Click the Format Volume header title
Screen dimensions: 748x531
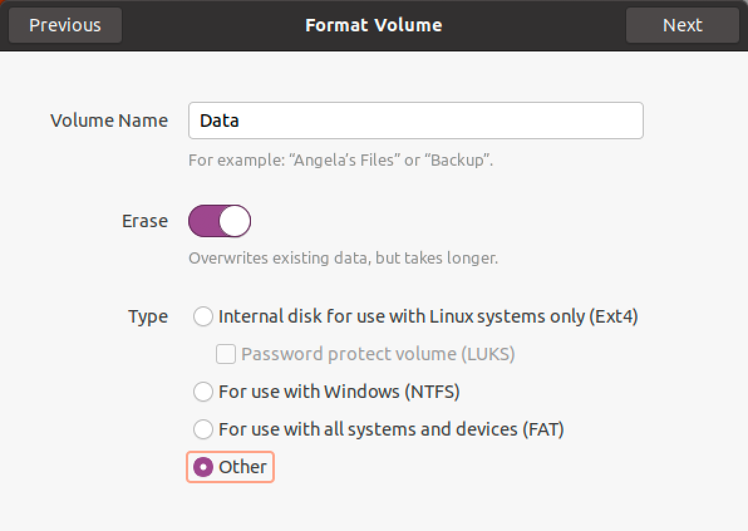tap(373, 25)
